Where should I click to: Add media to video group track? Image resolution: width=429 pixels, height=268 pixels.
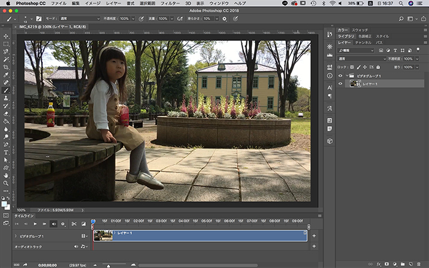pos(314,236)
